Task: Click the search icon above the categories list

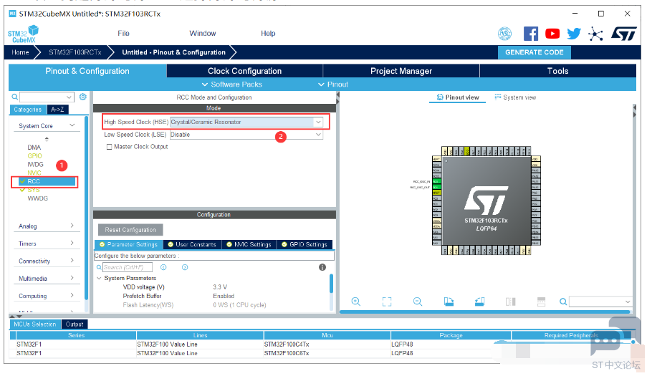Action: (15, 97)
